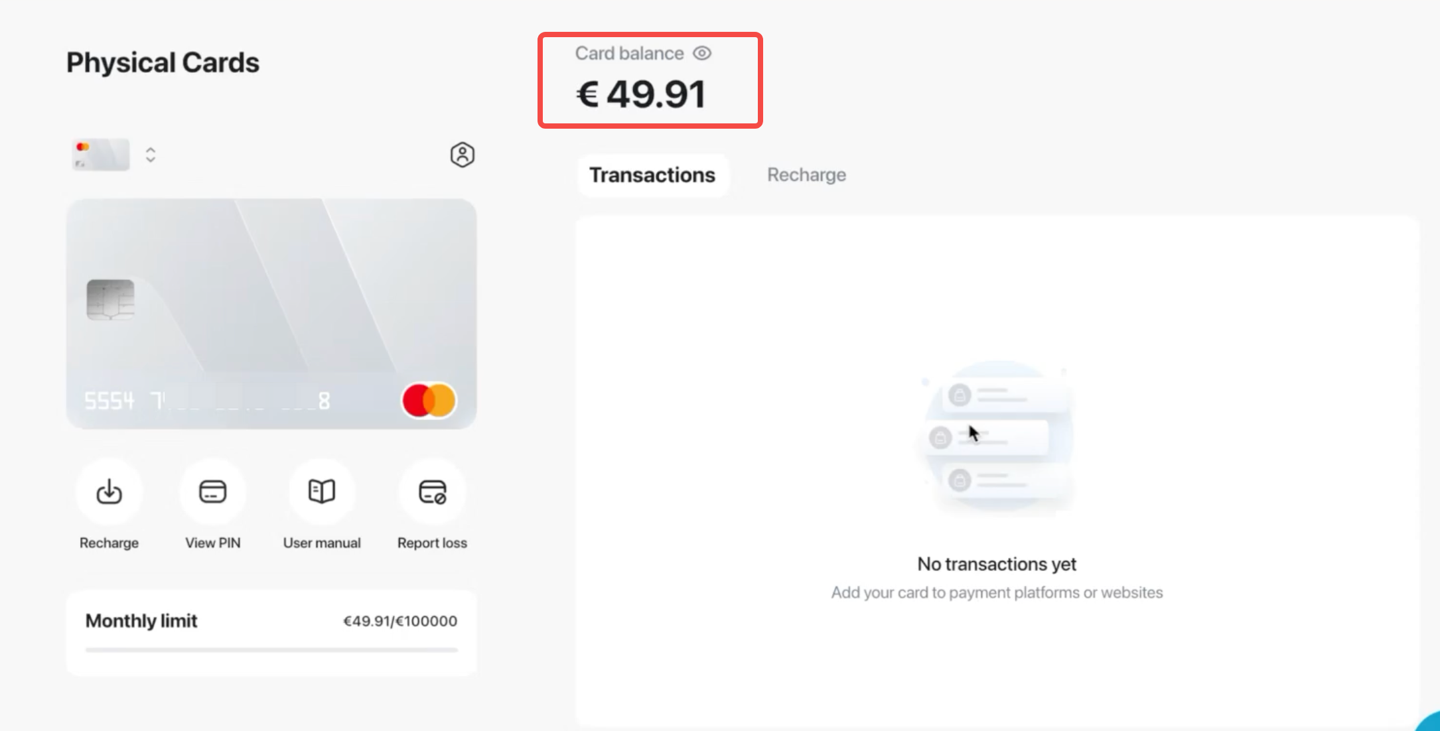The height and width of the screenshot is (731, 1440).
Task: Toggle card balance visibility eye icon
Action: 702,53
